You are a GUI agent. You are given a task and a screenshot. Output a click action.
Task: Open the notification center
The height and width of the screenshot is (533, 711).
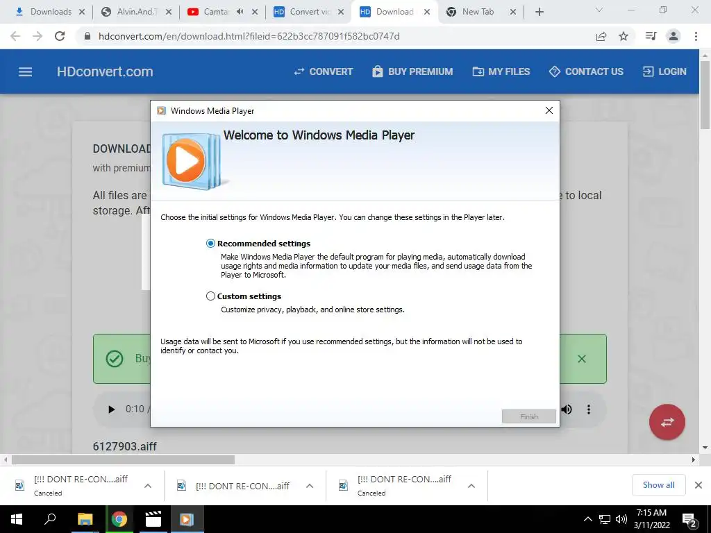[x=689, y=519]
